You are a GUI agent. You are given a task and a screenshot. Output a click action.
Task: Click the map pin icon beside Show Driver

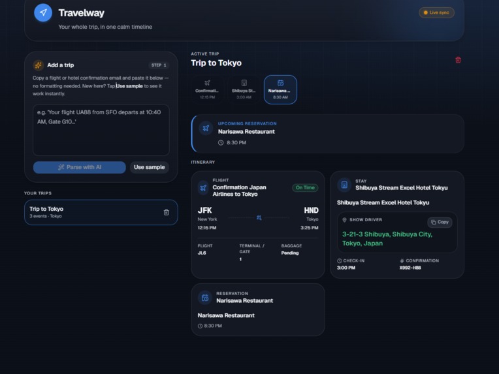pos(344,220)
